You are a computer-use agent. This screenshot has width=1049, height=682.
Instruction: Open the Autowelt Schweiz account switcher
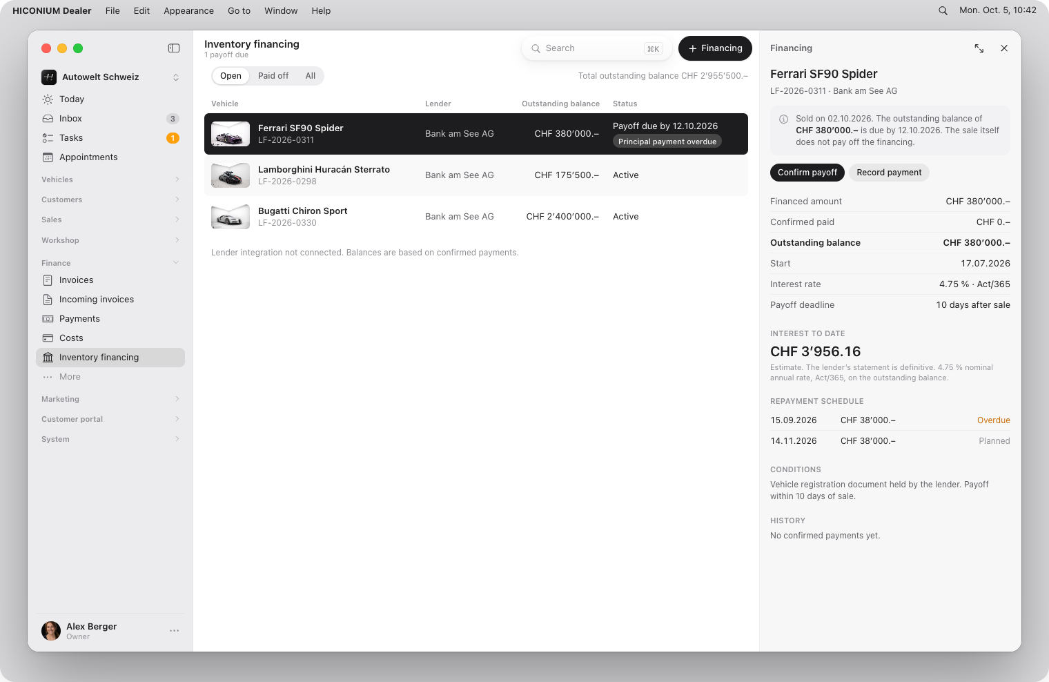point(110,77)
